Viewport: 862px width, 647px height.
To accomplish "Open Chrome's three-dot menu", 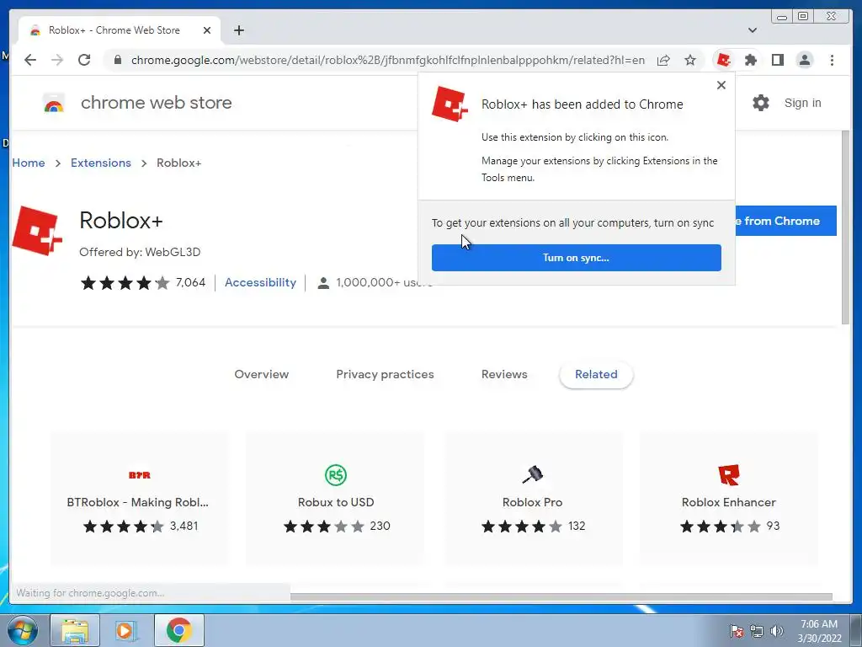I will [832, 60].
